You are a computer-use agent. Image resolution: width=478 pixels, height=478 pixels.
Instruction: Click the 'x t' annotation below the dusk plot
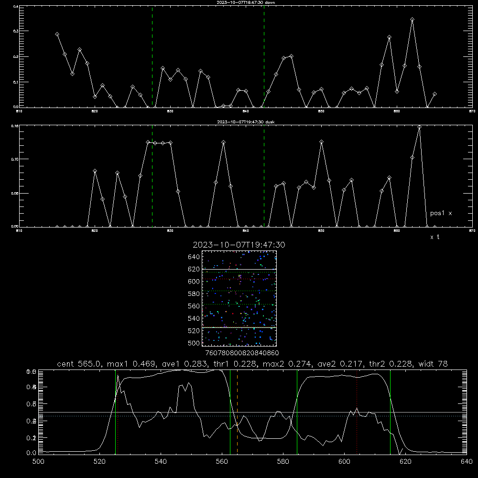[435, 237]
